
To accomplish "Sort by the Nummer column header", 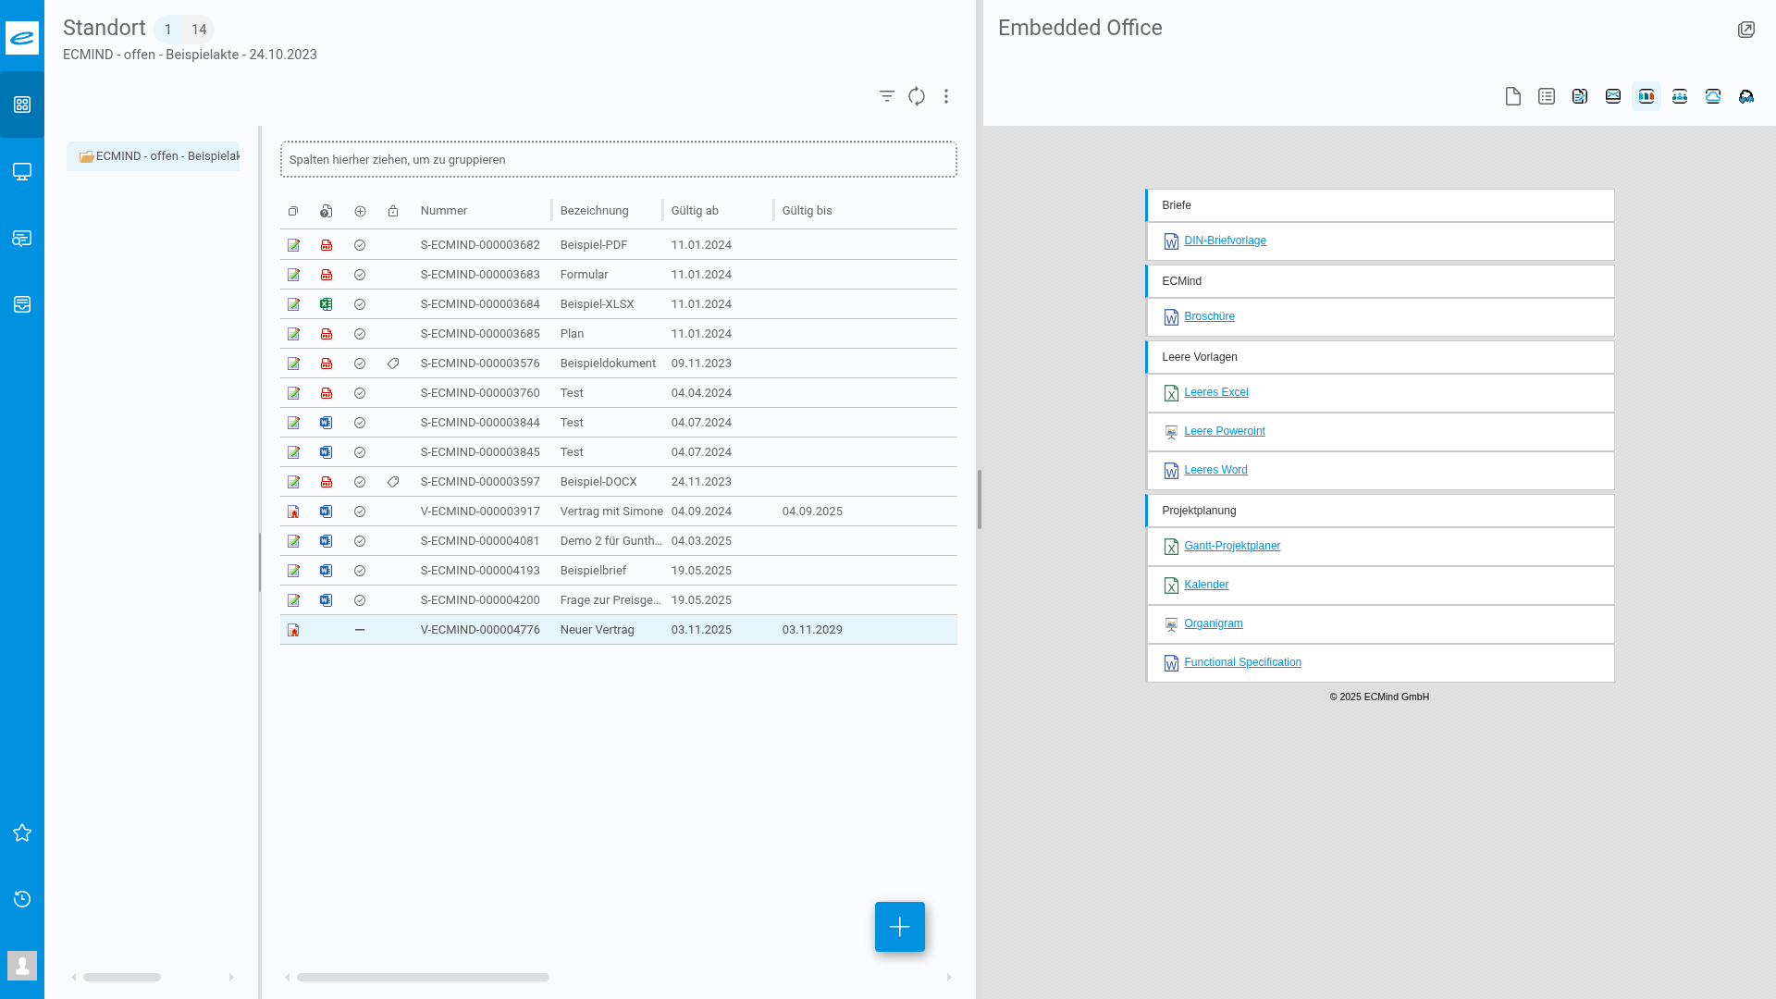I will click(444, 211).
